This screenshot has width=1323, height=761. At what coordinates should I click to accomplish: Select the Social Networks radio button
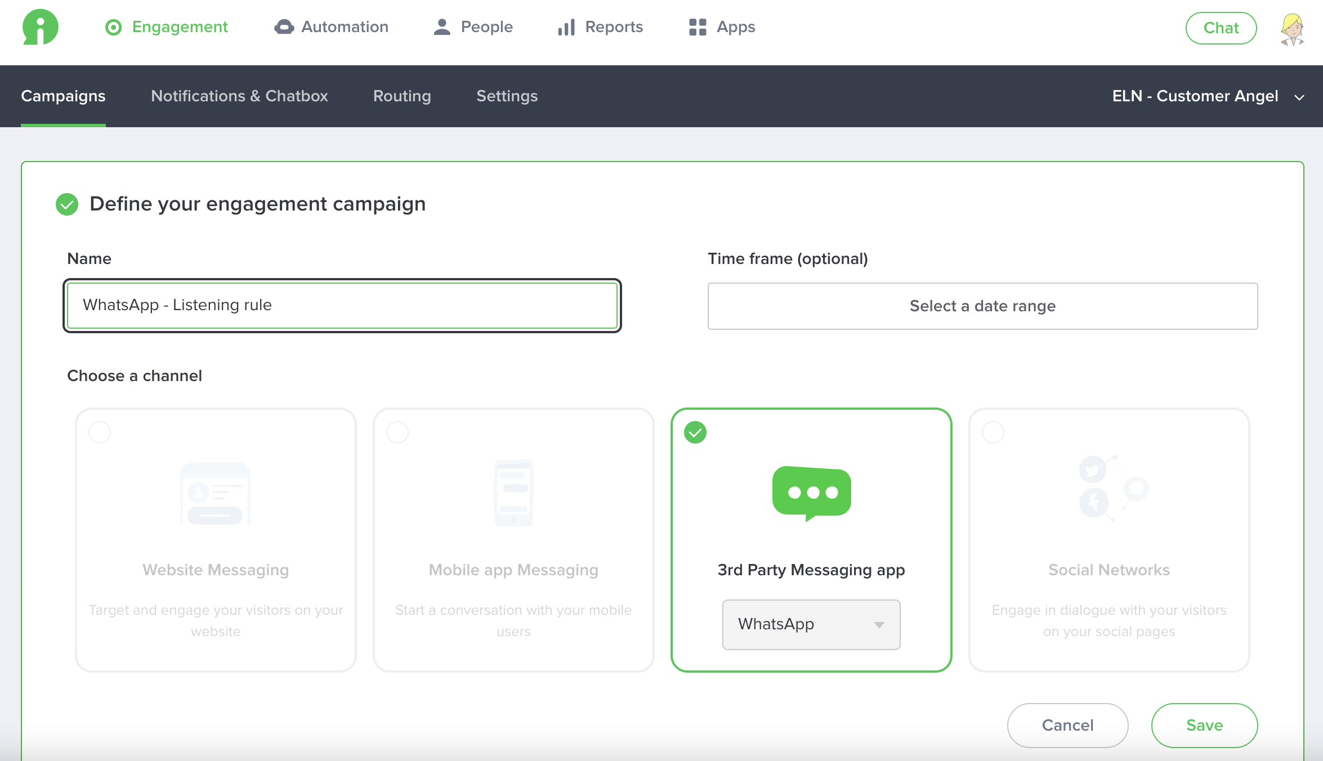tap(993, 432)
